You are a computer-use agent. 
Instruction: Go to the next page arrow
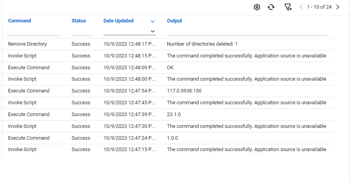coord(338,7)
